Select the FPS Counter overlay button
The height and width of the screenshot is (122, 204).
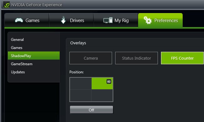coord(182,58)
